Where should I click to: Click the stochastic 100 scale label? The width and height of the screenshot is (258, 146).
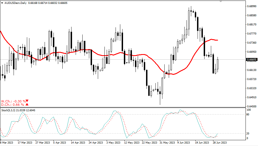point(249,110)
